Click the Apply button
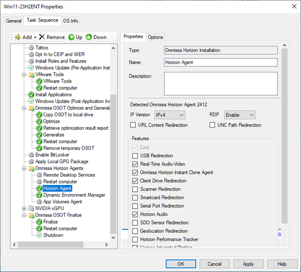Screen dimensions: 301x272 click(x=248, y=264)
